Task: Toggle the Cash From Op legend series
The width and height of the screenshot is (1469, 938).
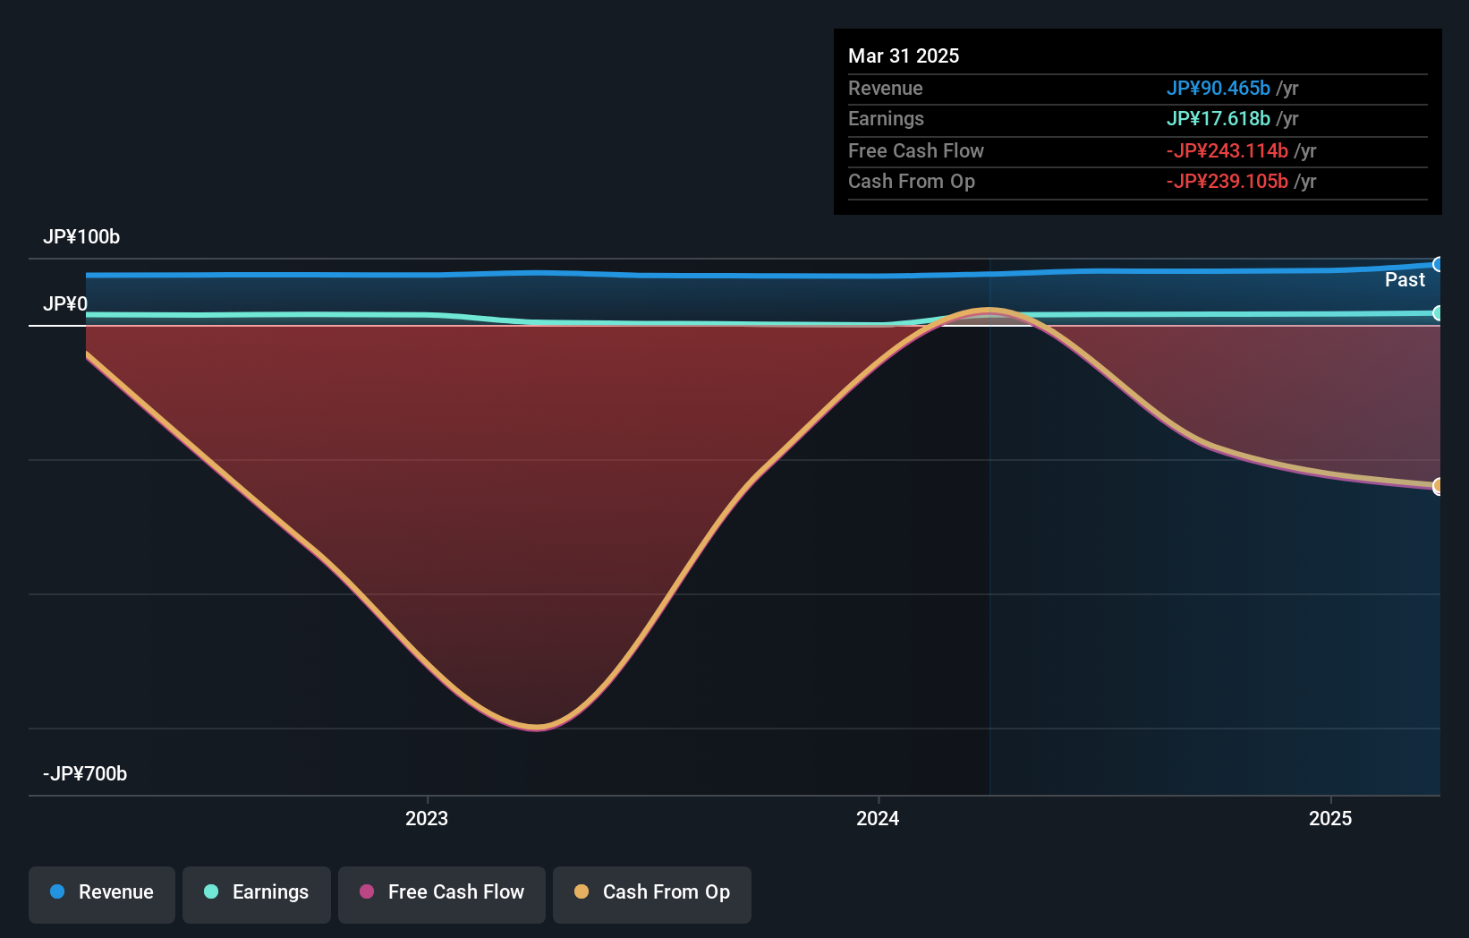Action: [652, 894]
